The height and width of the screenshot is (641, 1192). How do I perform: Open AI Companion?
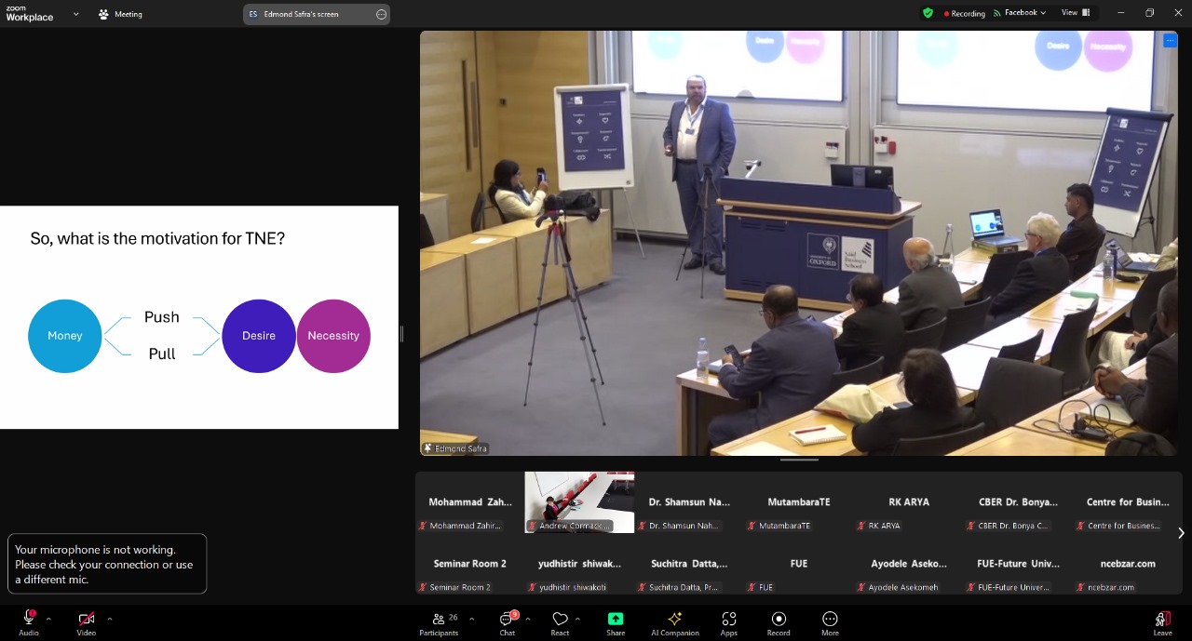click(x=675, y=620)
